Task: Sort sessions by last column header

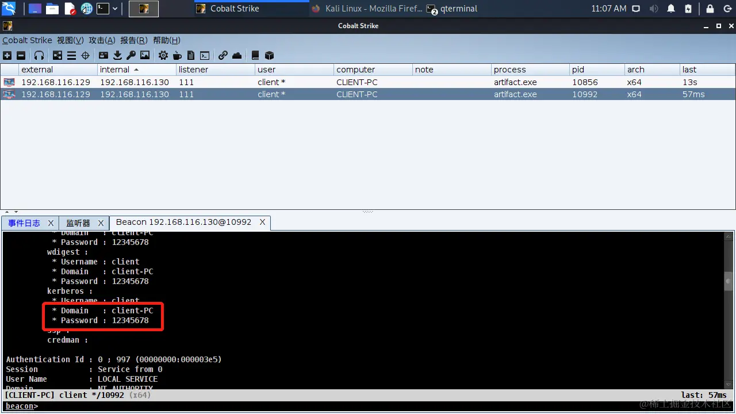Action: [707, 70]
